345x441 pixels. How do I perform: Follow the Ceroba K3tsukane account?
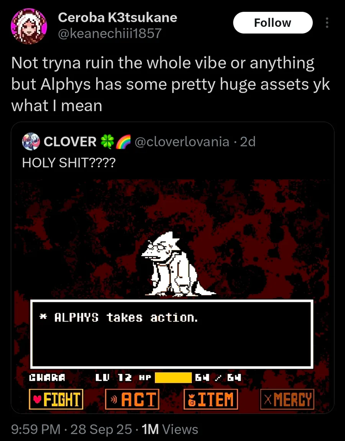pos(273,23)
